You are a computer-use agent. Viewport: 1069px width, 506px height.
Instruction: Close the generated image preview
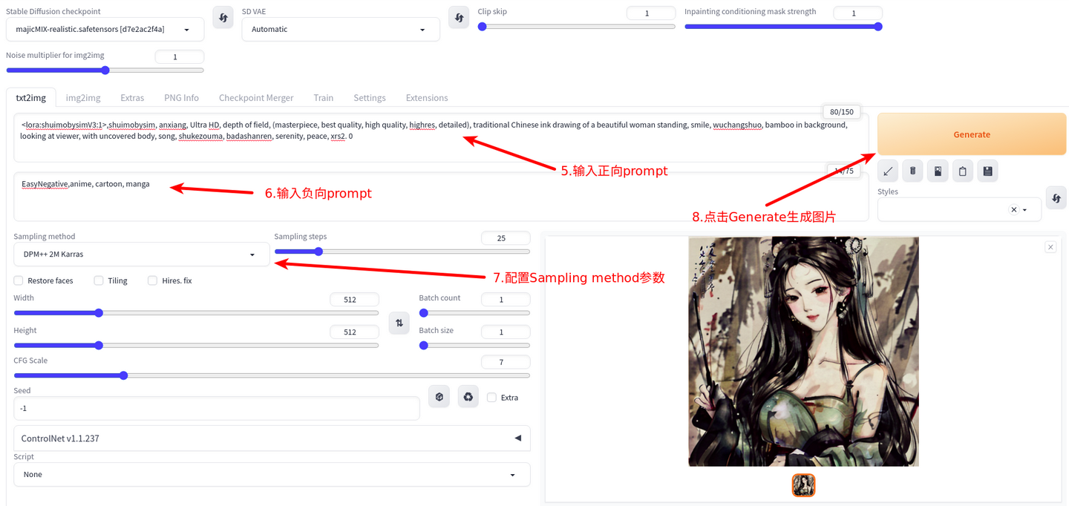coord(1050,247)
